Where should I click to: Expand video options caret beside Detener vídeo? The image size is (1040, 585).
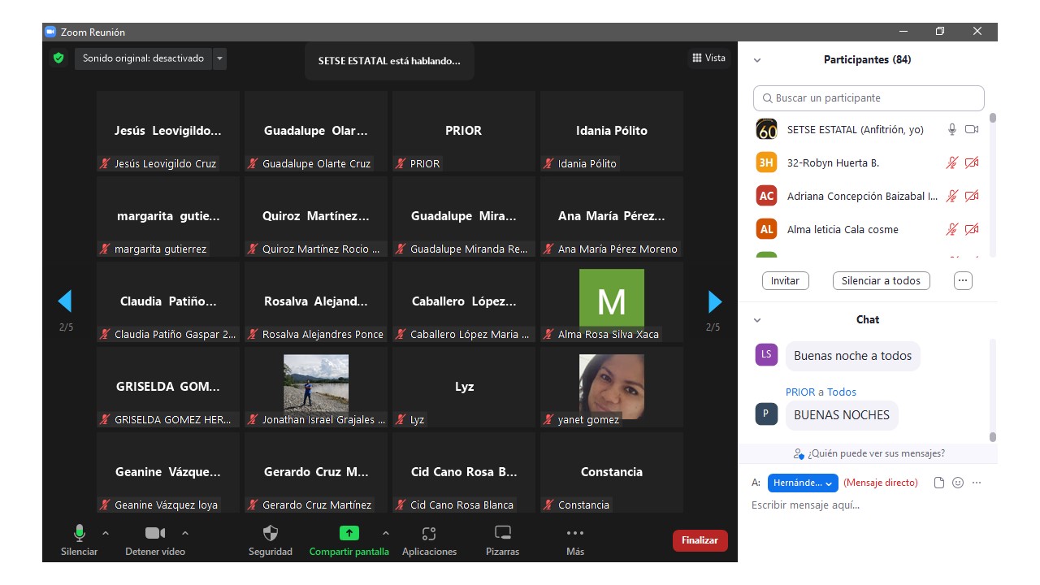coord(185,533)
